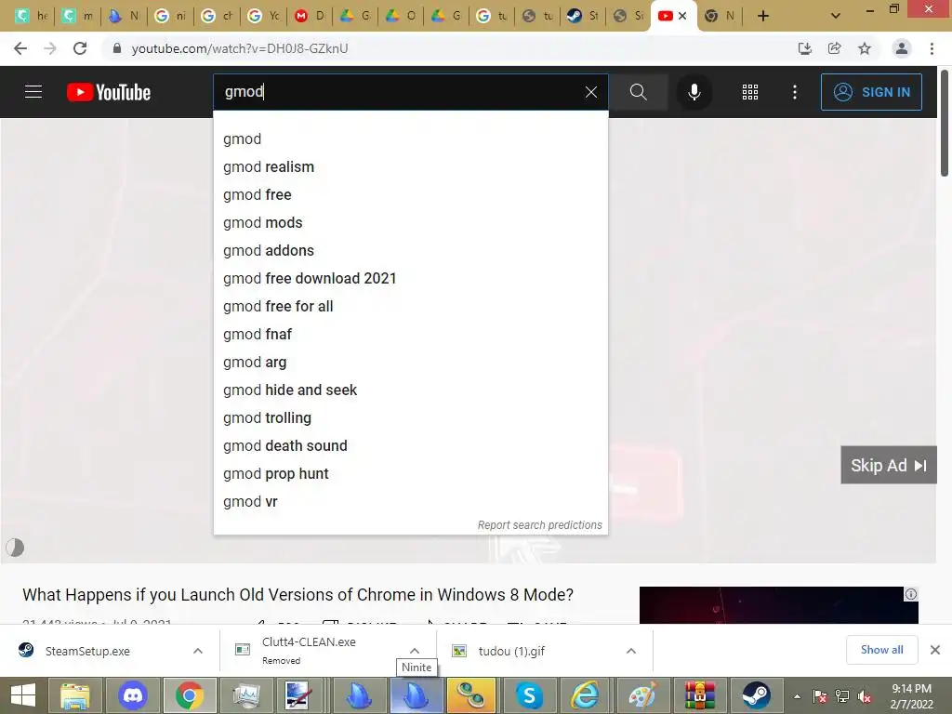
Task: Choose 'gmod prop hunt' suggestion
Action: (x=410, y=474)
